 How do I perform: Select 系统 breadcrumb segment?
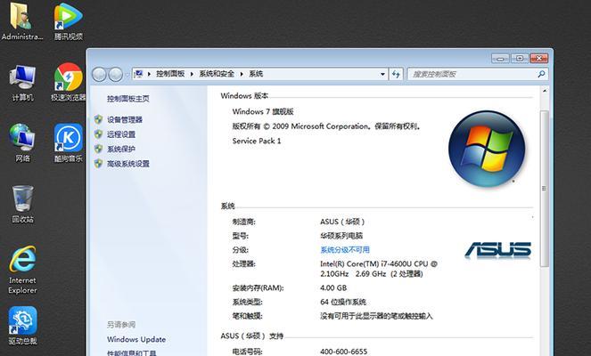click(x=256, y=74)
